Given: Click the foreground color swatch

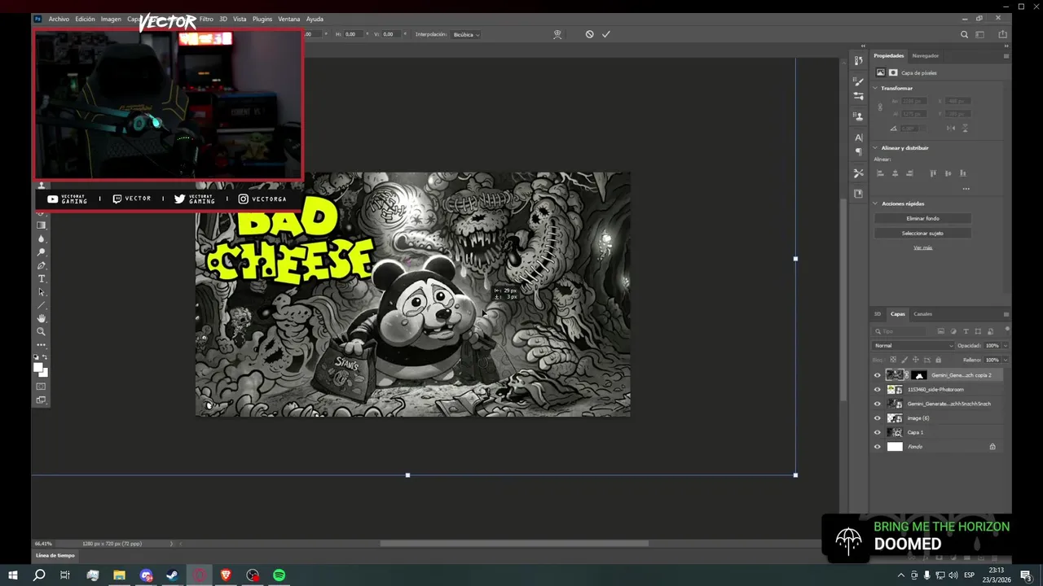Looking at the screenshot, I should [x=38, y=368].
